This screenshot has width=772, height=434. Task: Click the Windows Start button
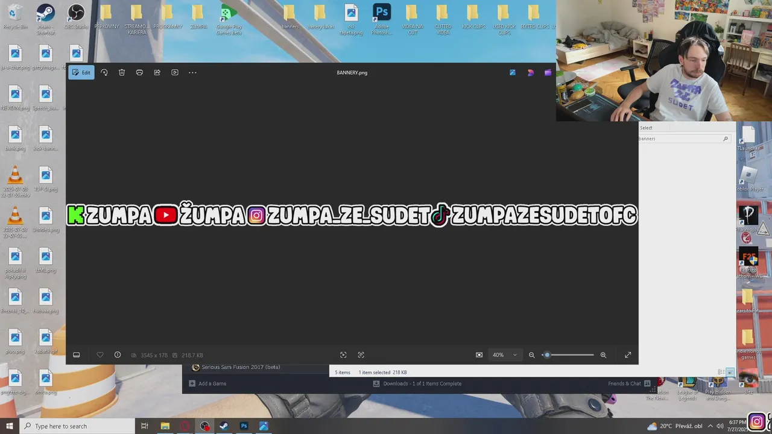[10, 426]
